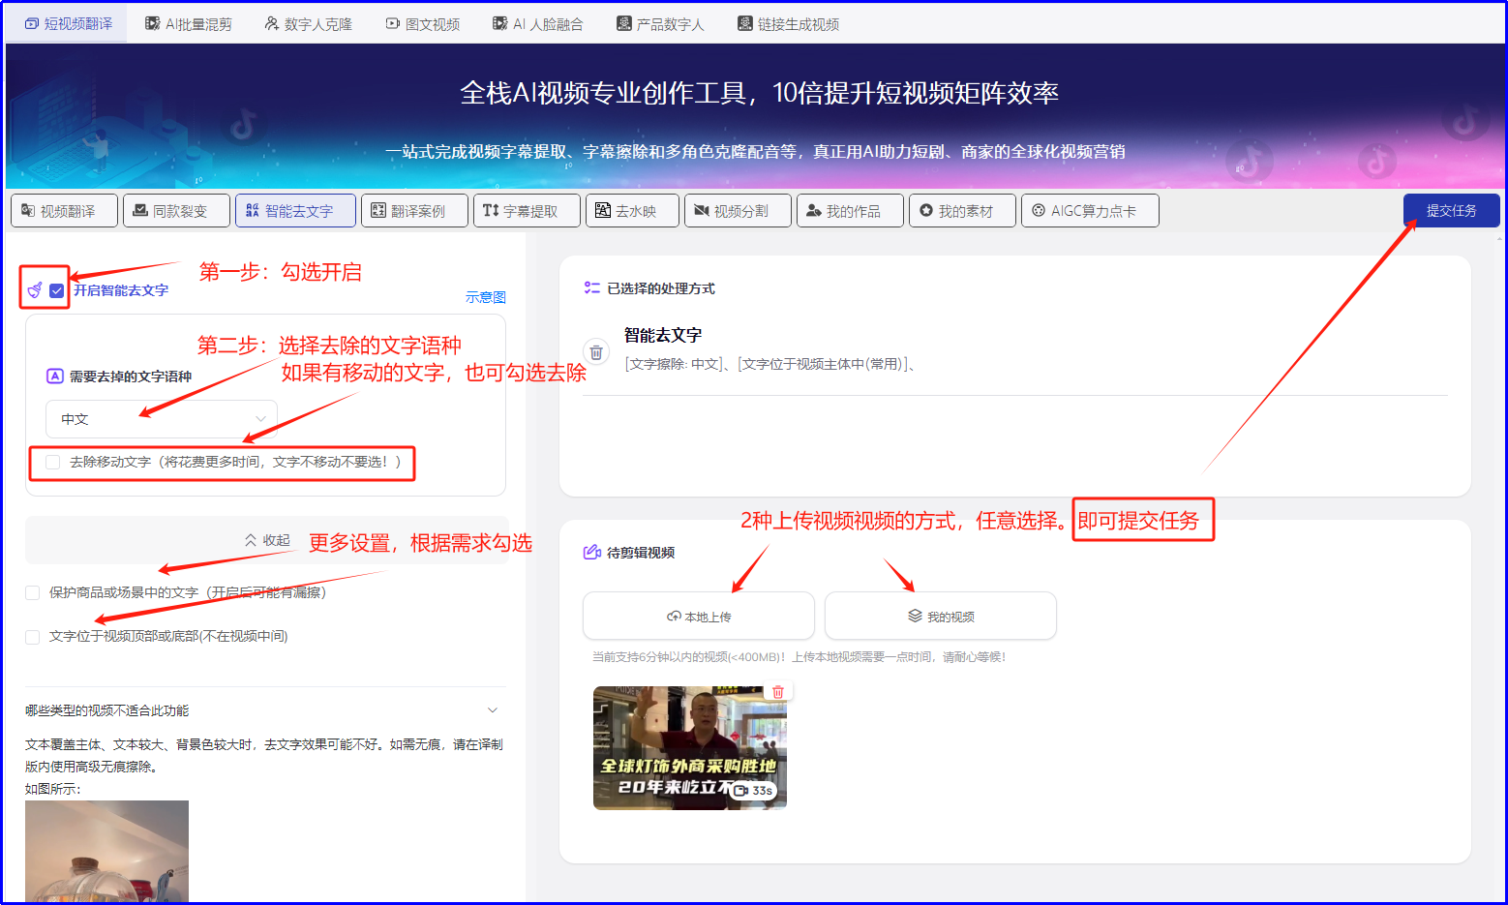
Task: Open the 中文 language dropdown
Action: pyautogui.click(x=161, y=418)
